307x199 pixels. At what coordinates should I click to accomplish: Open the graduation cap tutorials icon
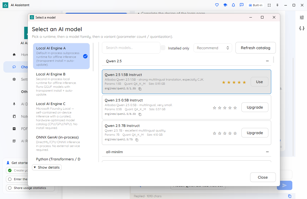click(225, 5)
